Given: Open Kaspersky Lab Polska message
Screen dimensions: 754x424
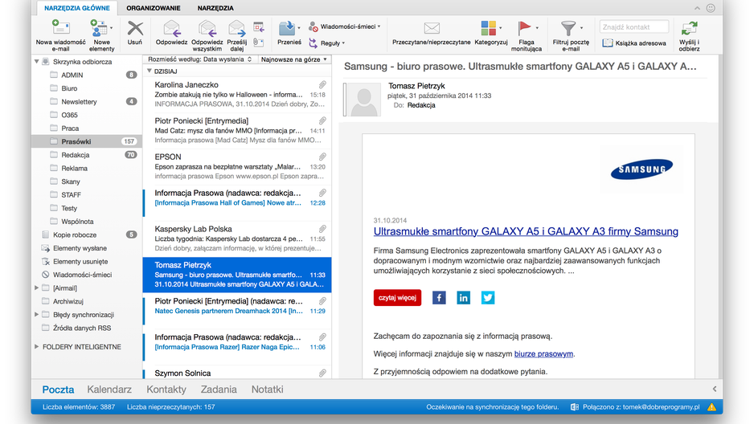Looking at the screenshot, I should [x=237, y=238].
